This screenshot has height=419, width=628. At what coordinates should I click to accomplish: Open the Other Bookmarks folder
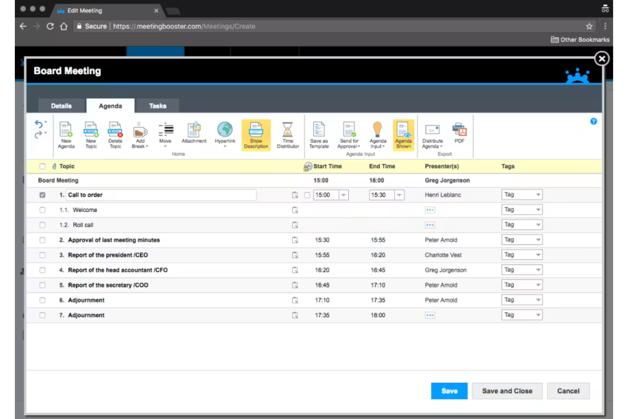pos(580,39)
